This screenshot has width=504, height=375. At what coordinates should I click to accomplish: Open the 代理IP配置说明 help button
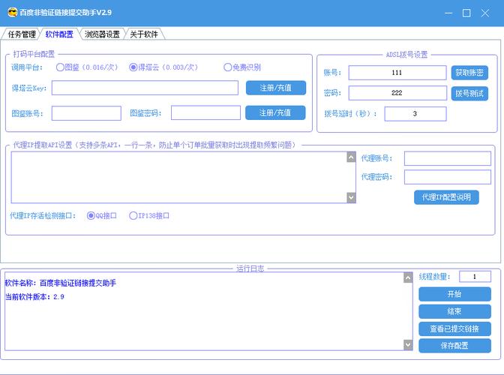[446, 197]
